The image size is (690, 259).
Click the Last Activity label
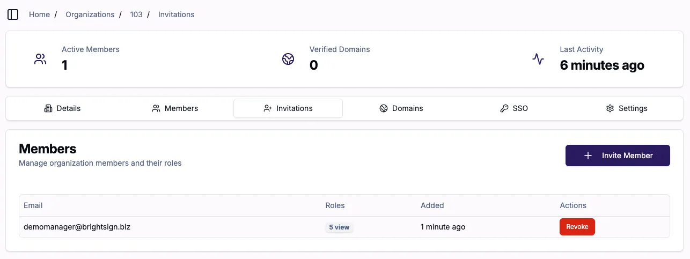582,49
